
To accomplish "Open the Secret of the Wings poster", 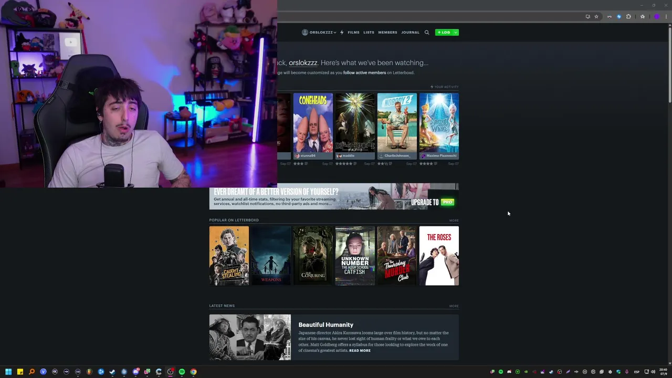I will coord(439,122).
